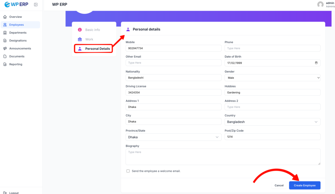Switch to the Work tab
The height and width of the screenshot is (194, 335).
pos(89,39)
